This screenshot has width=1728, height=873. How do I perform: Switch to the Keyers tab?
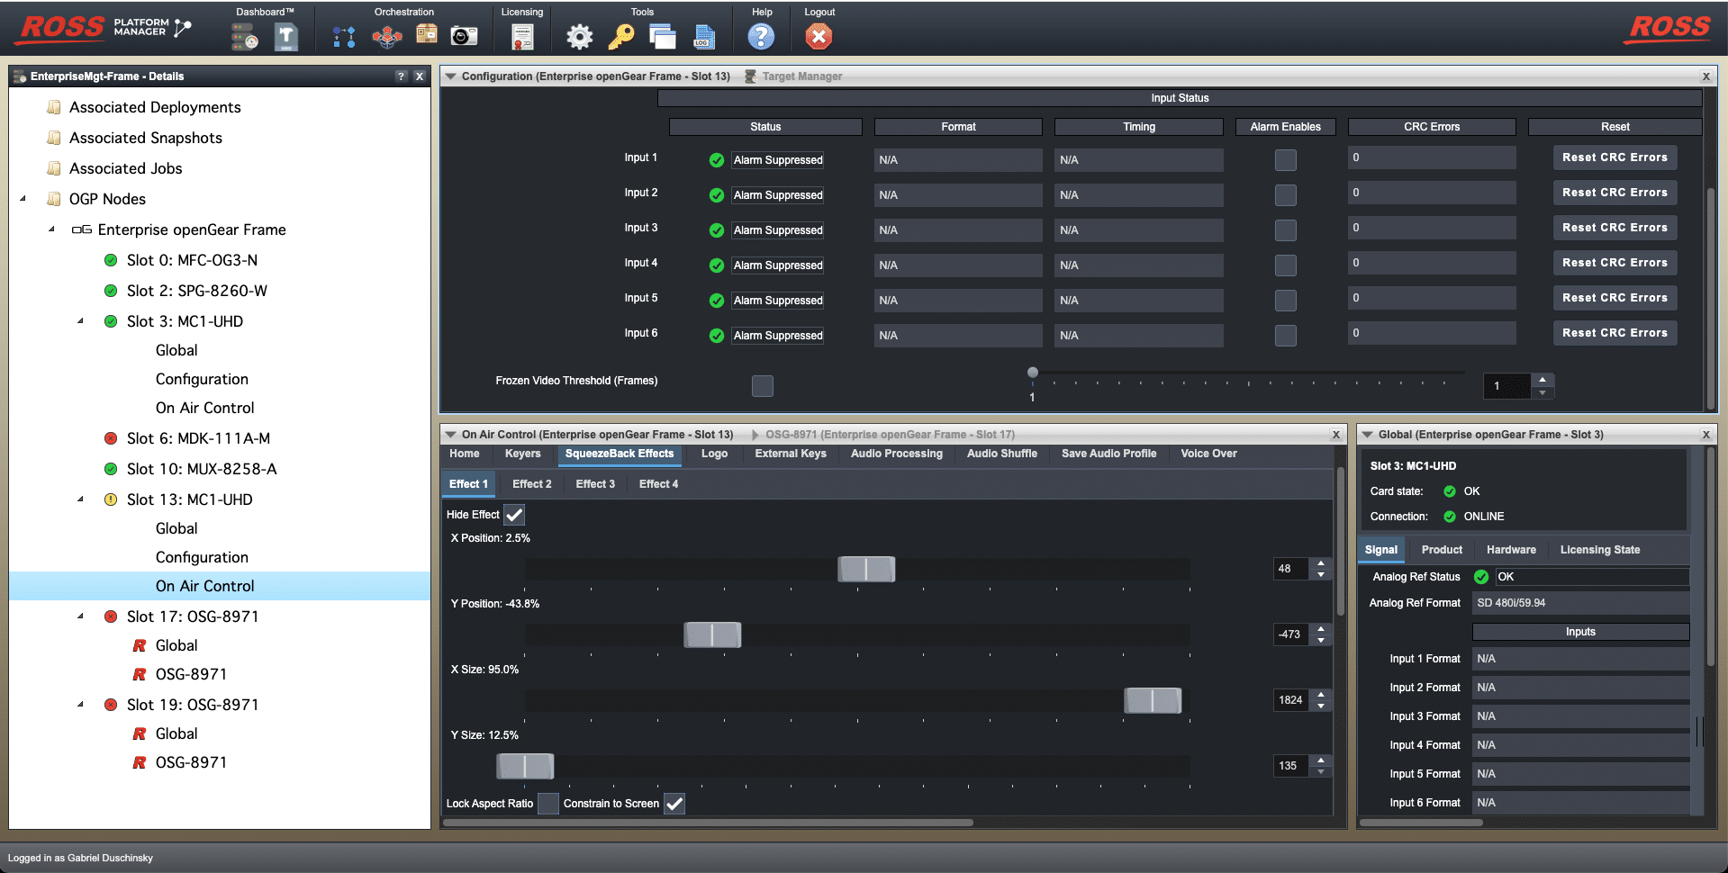coord(523,454)
